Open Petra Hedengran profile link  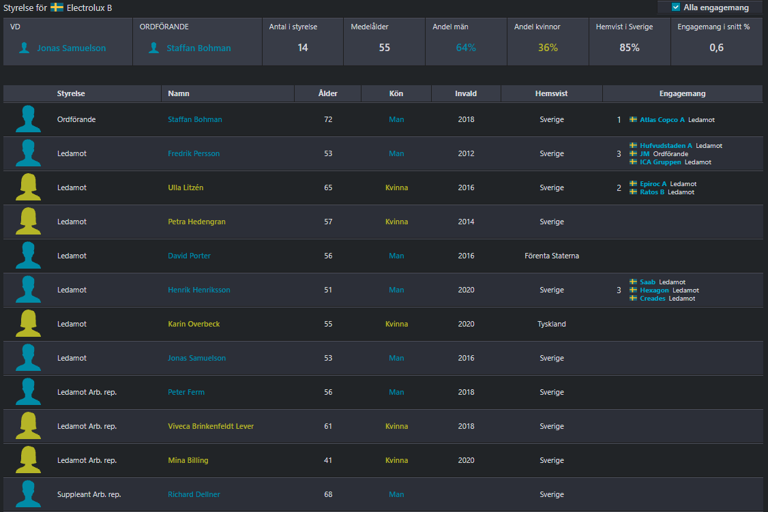point(196,222)
